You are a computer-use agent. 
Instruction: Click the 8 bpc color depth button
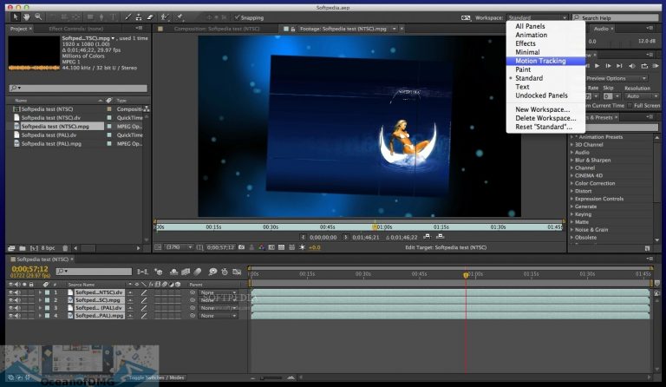pyautogui.click(x=48, y=248)
